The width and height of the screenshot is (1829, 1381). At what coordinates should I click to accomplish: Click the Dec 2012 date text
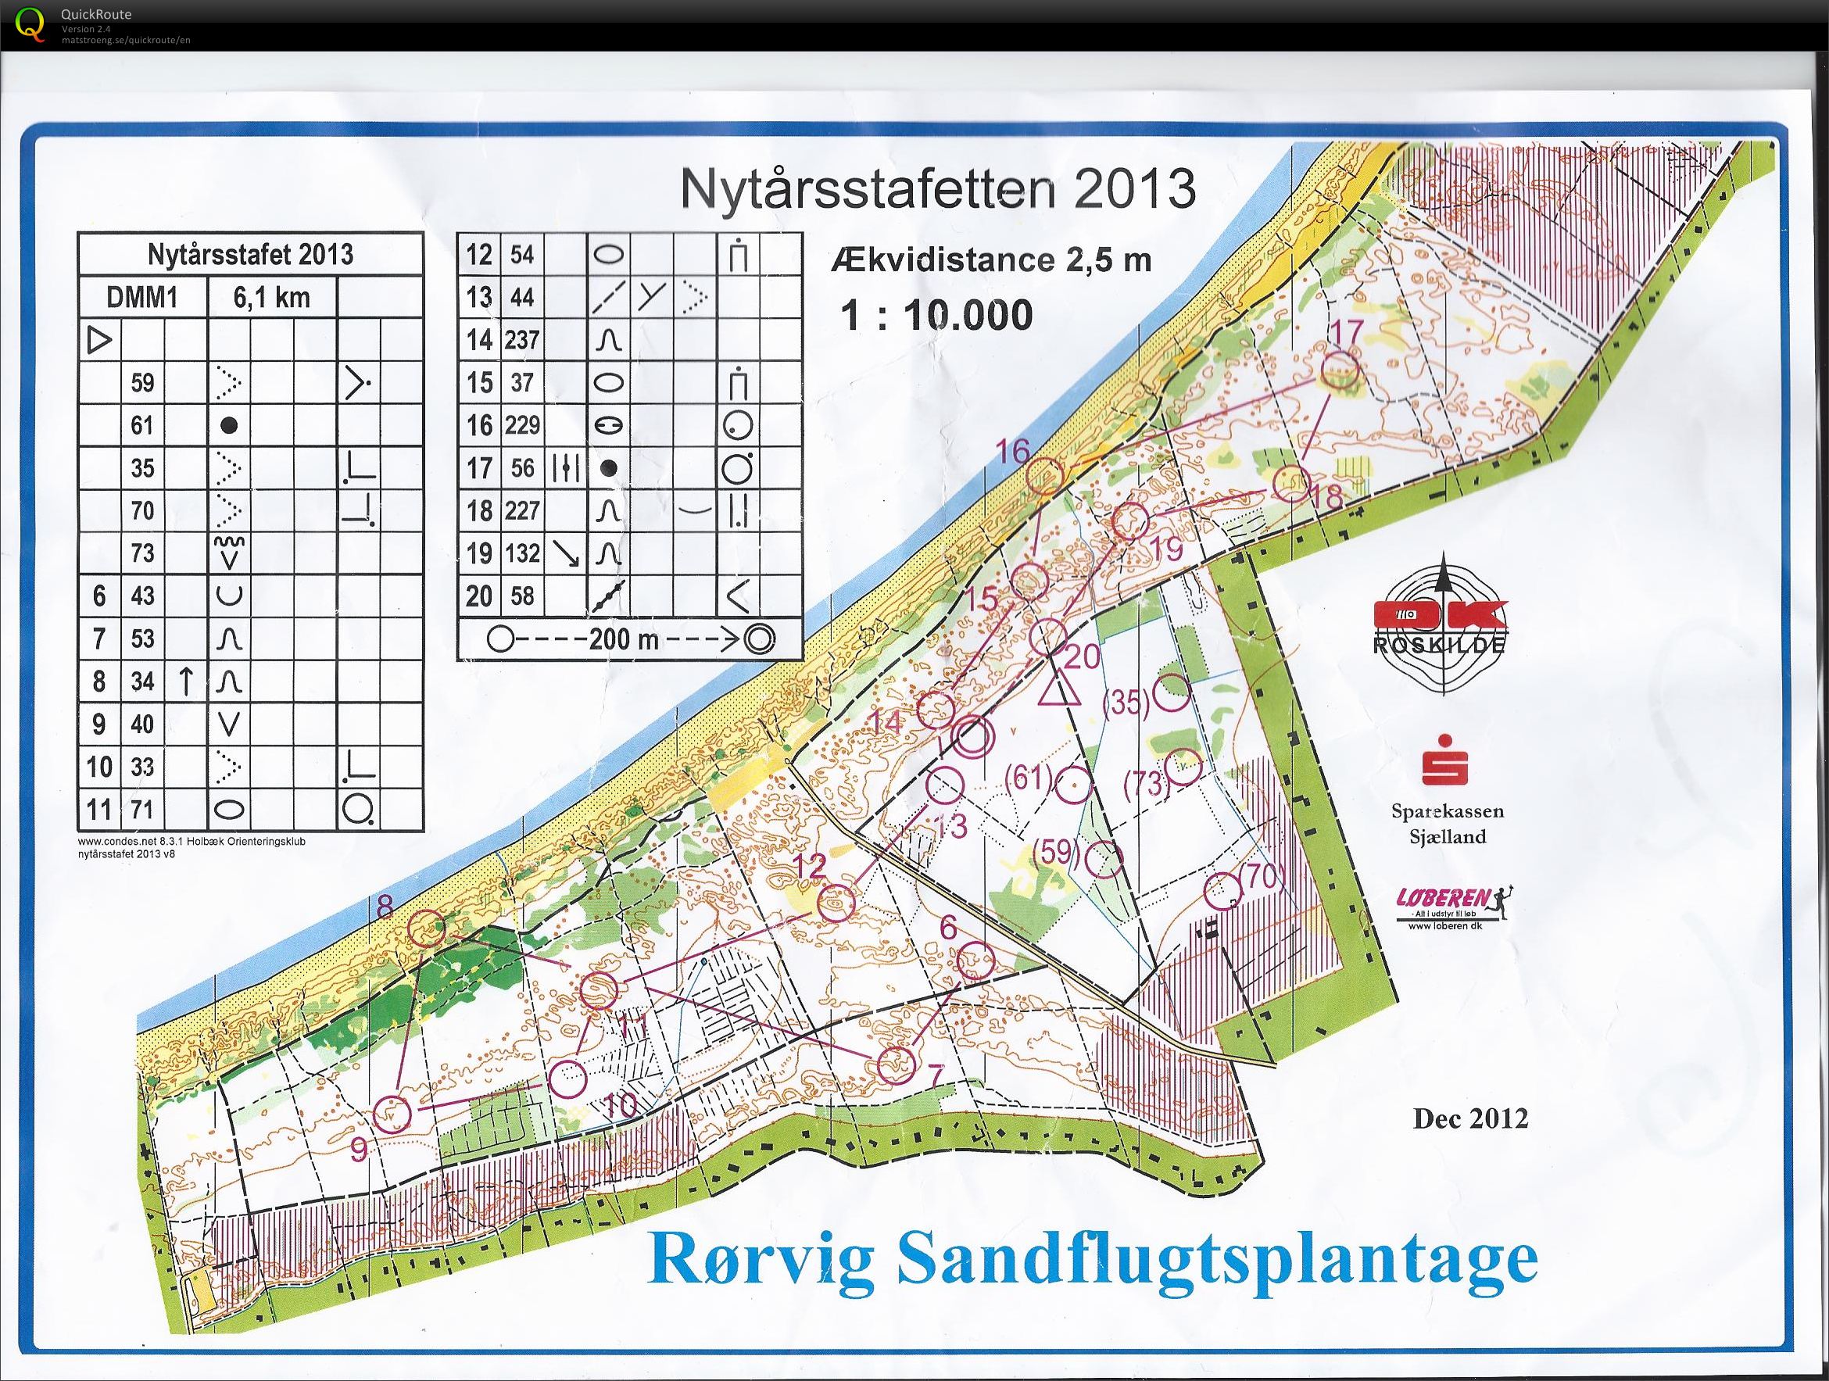[1470, 1118]
